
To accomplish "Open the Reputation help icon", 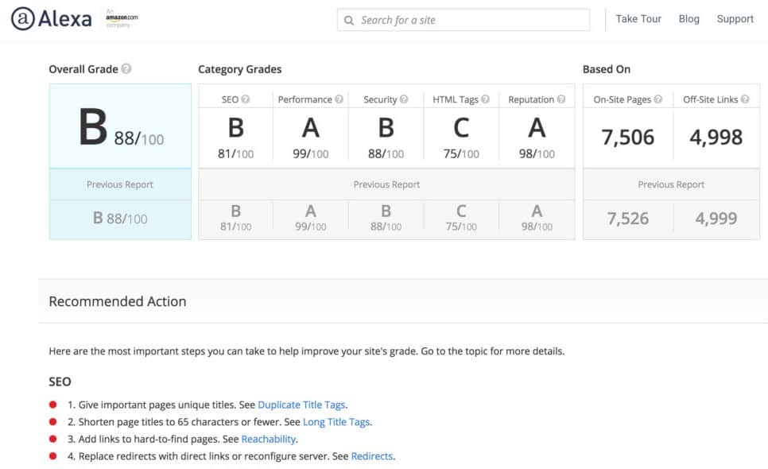I will point(561,99).
